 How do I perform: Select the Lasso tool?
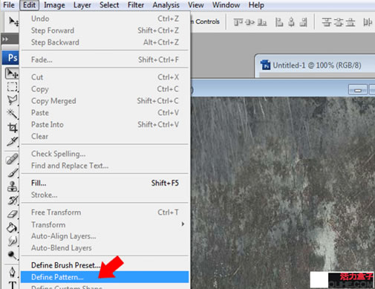click(x=12, y=100)
